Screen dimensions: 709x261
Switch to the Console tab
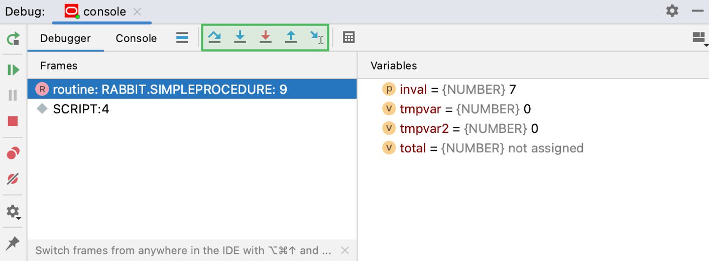coord(136,39)
